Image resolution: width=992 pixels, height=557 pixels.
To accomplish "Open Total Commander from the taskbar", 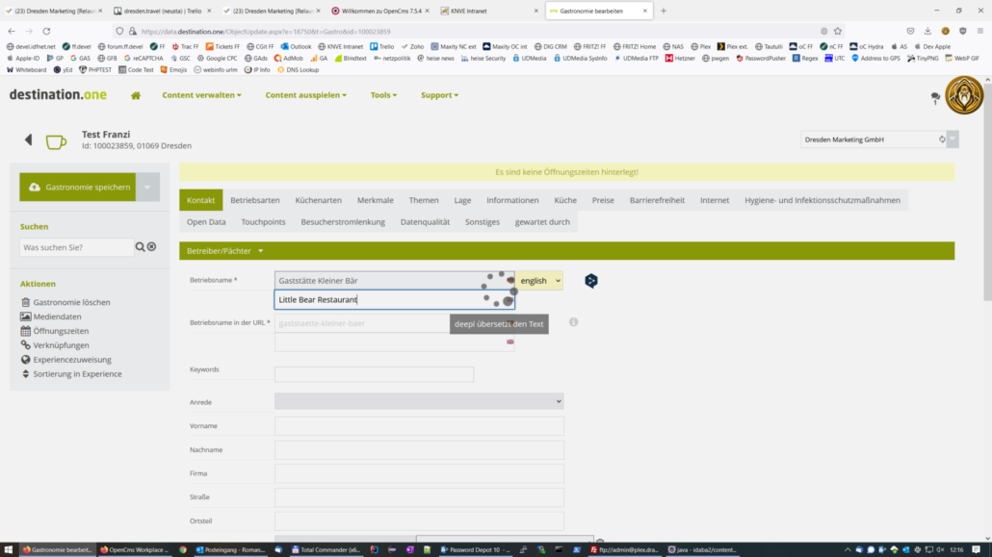I will coord(326,550).
